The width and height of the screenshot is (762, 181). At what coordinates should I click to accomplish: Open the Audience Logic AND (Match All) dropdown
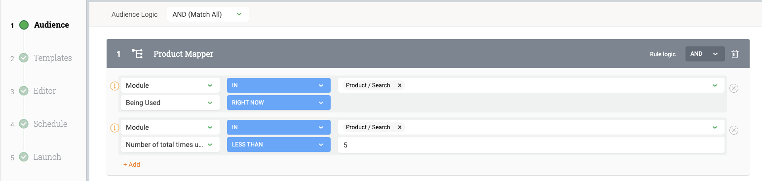pyautogui.click(x=208, y=14)
